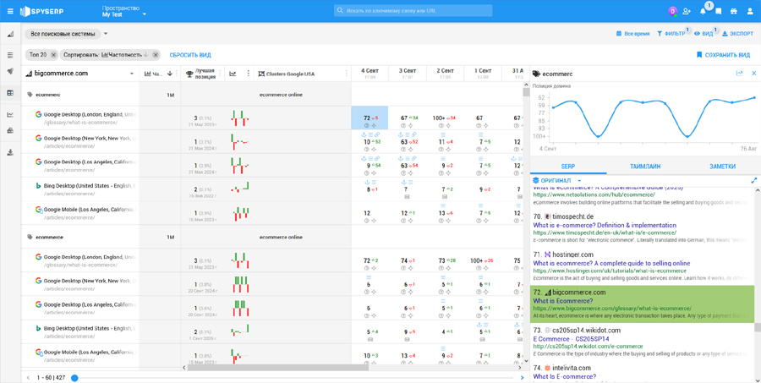Screen dimensions: 761x383
Task: Click the chart icon in ecommerc panel header
Action: click(x=739, y=74)
